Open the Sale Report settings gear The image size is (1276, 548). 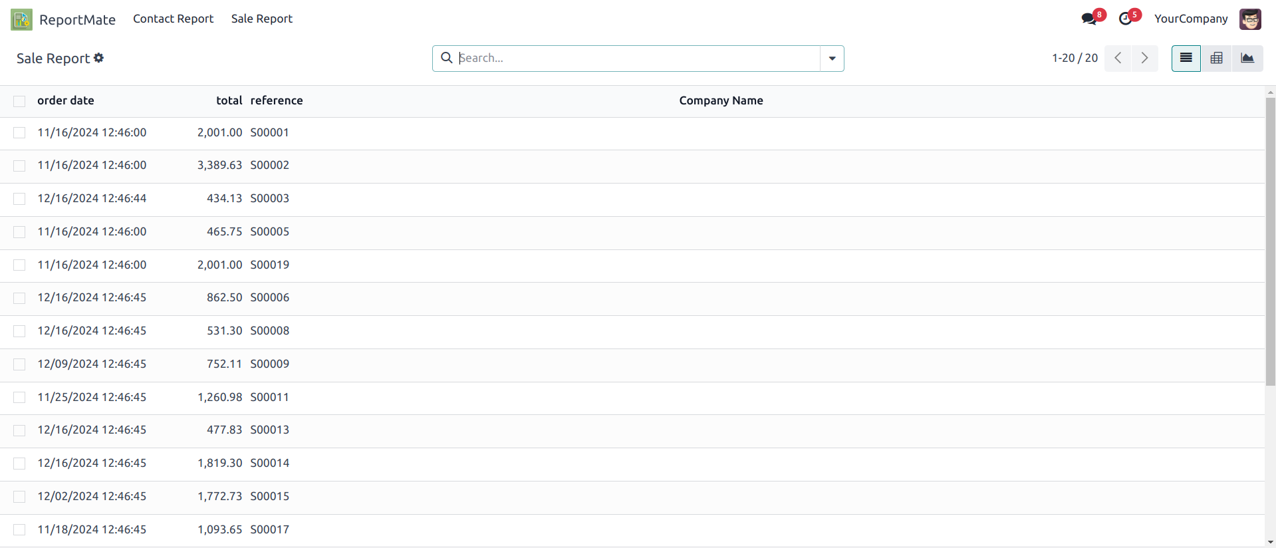point(99,58)
